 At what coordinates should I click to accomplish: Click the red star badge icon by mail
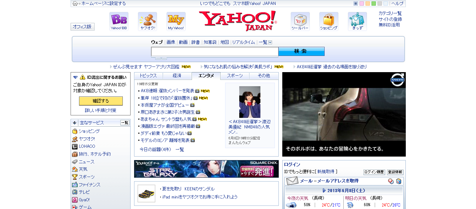(391, 181)
